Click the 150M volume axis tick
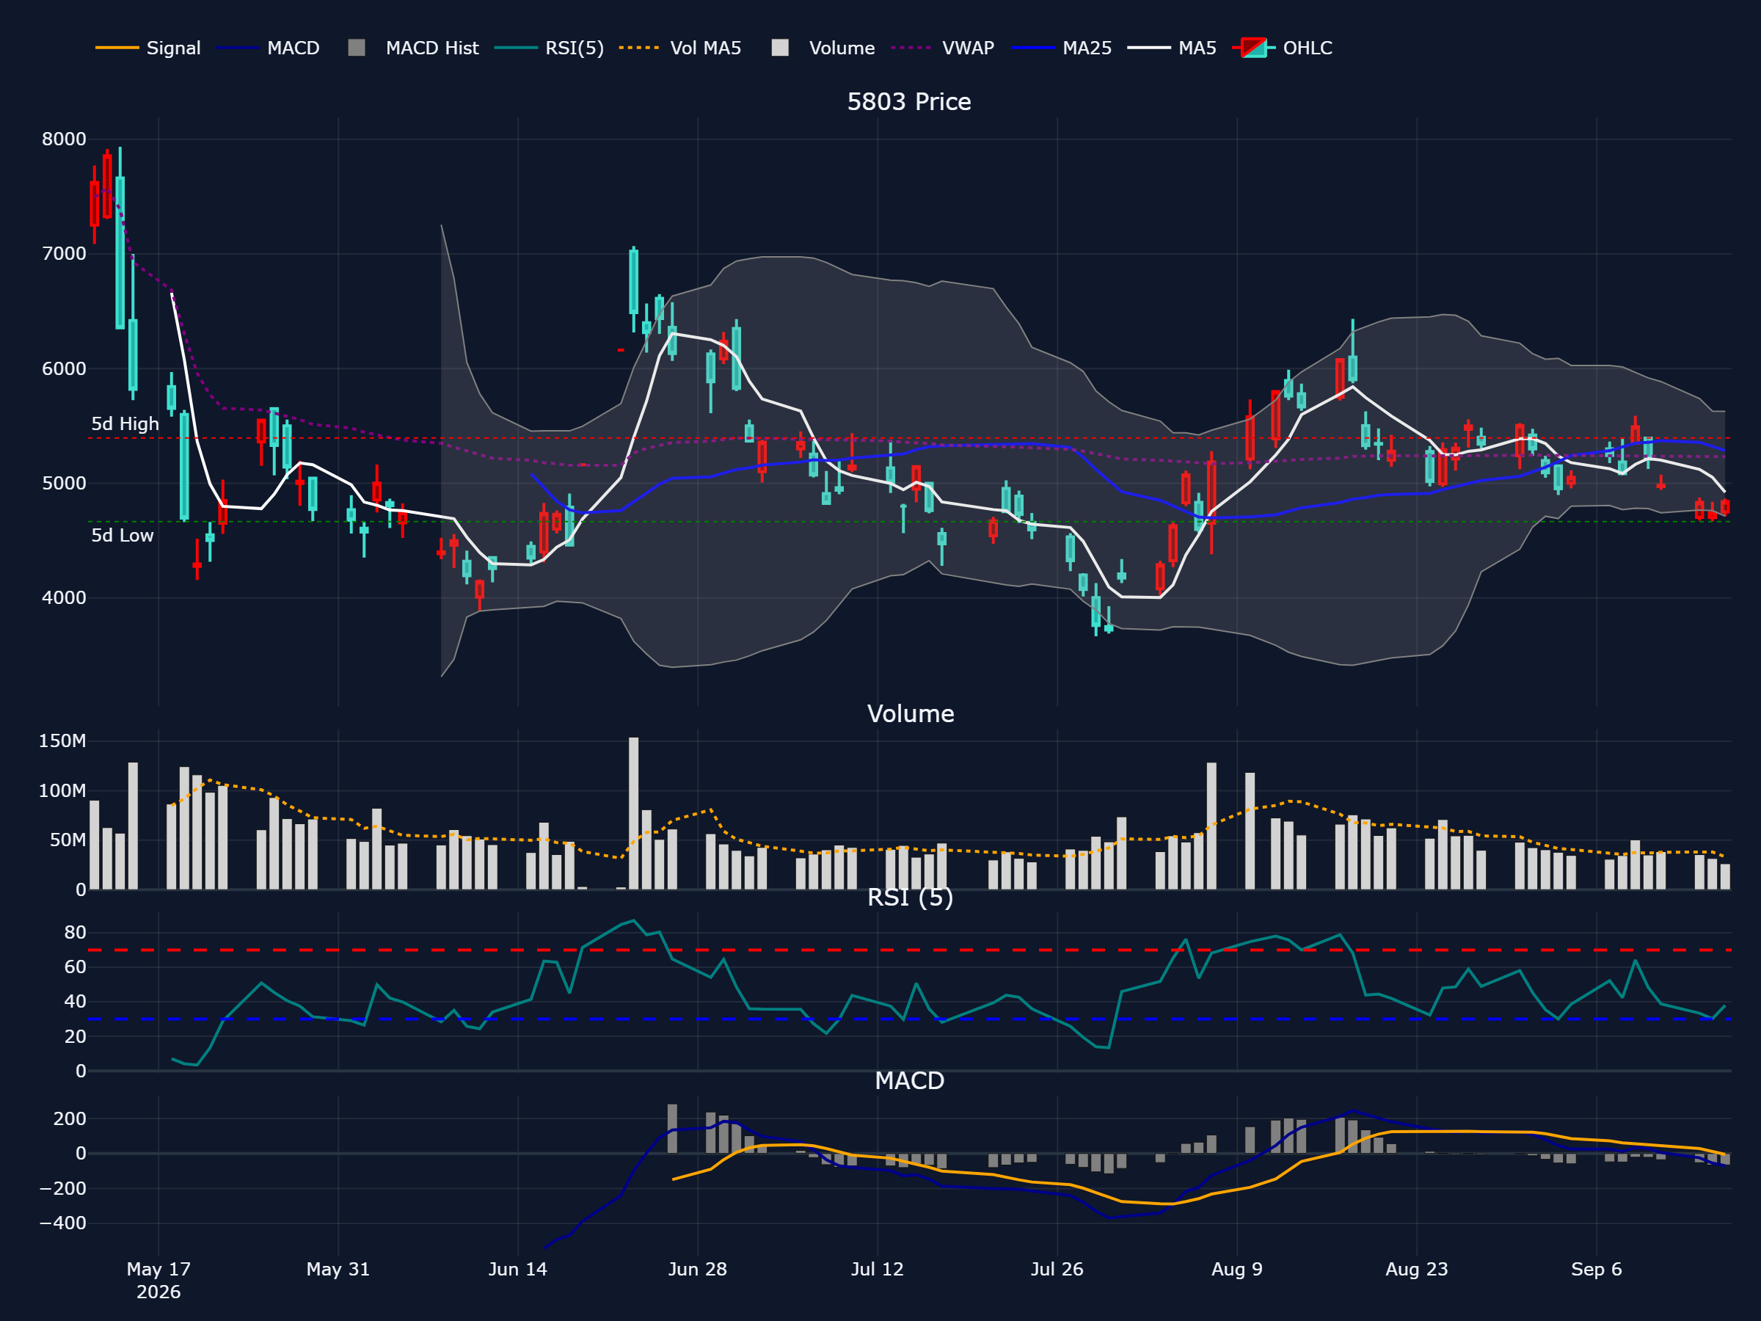Image resolution: width=1761 pixels, height=1321 pixels. tap(62, 741)
